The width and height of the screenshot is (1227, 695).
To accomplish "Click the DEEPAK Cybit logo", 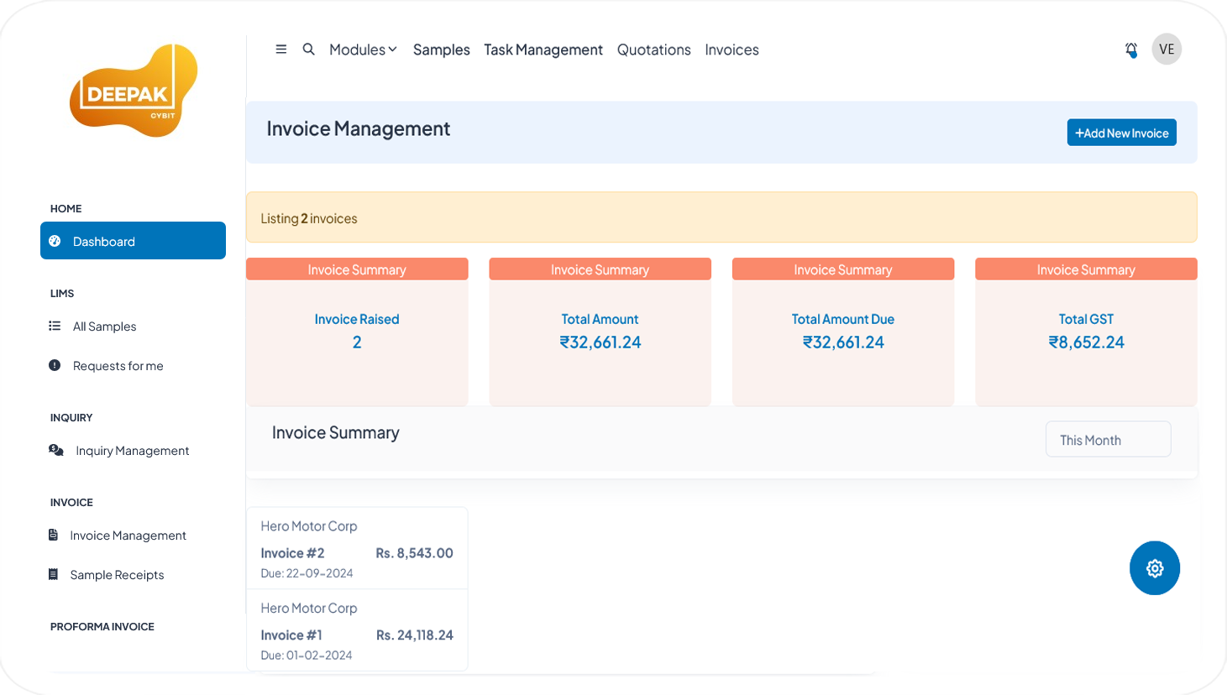I will point(134,91).
